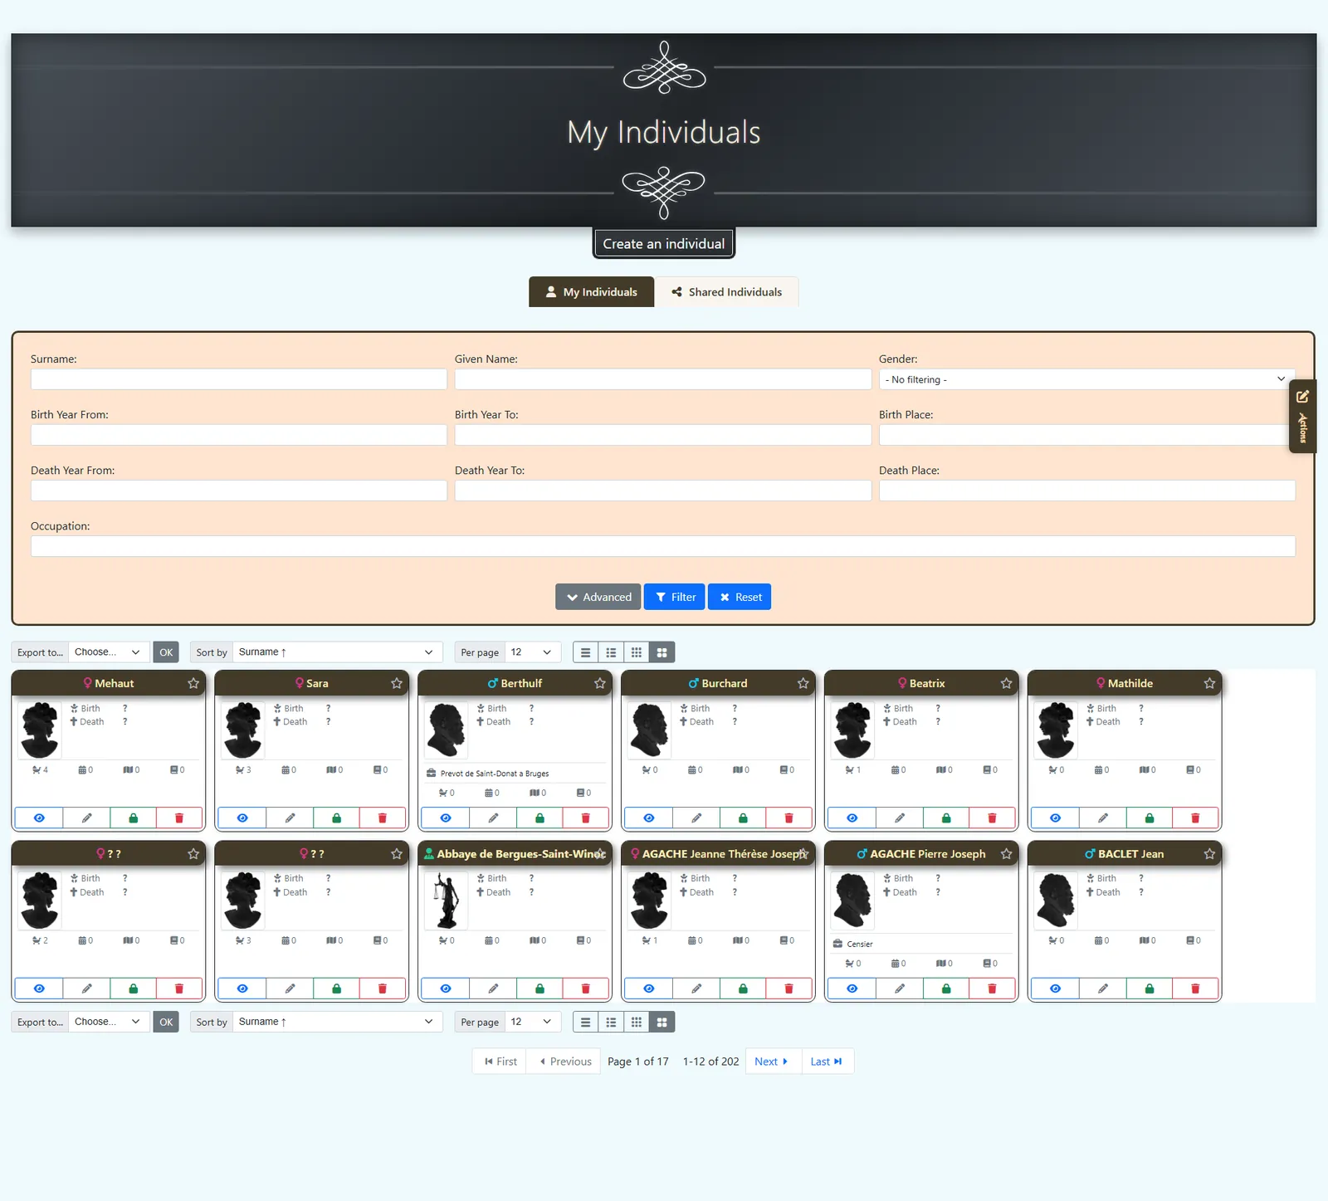The width and height of the screenshot is (1328, 1201).
Task: Go to Next page link
Action: (x=773, y=1062)
